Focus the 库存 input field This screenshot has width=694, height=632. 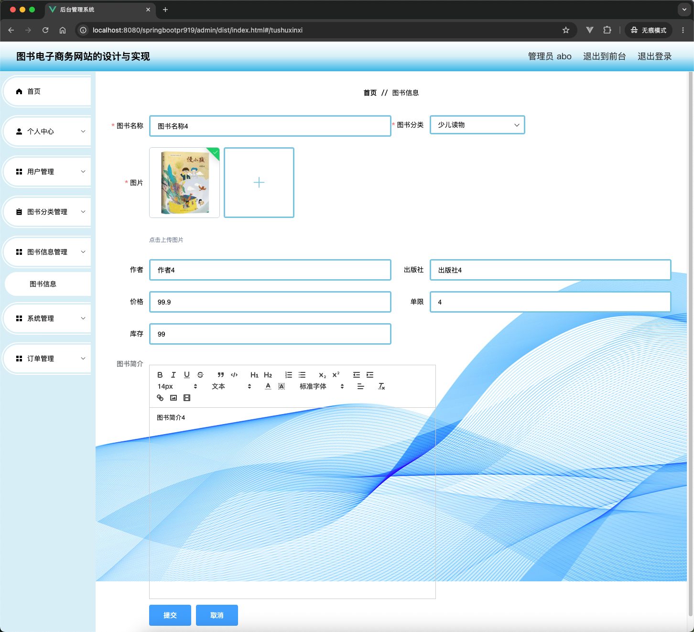[270, 334]
